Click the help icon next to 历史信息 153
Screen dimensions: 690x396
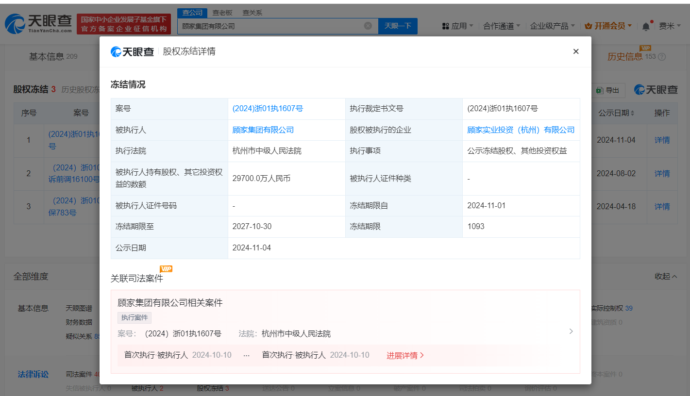click(x=662, y=57)
